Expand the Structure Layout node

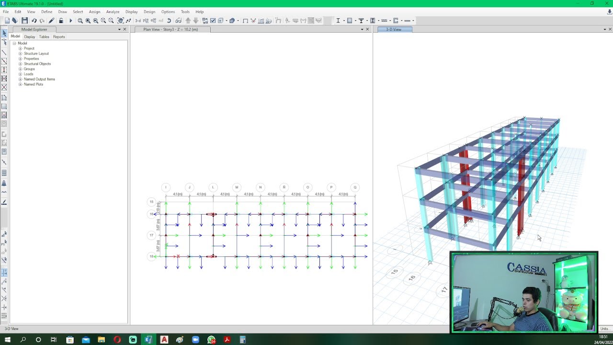(x=21, y=54)
